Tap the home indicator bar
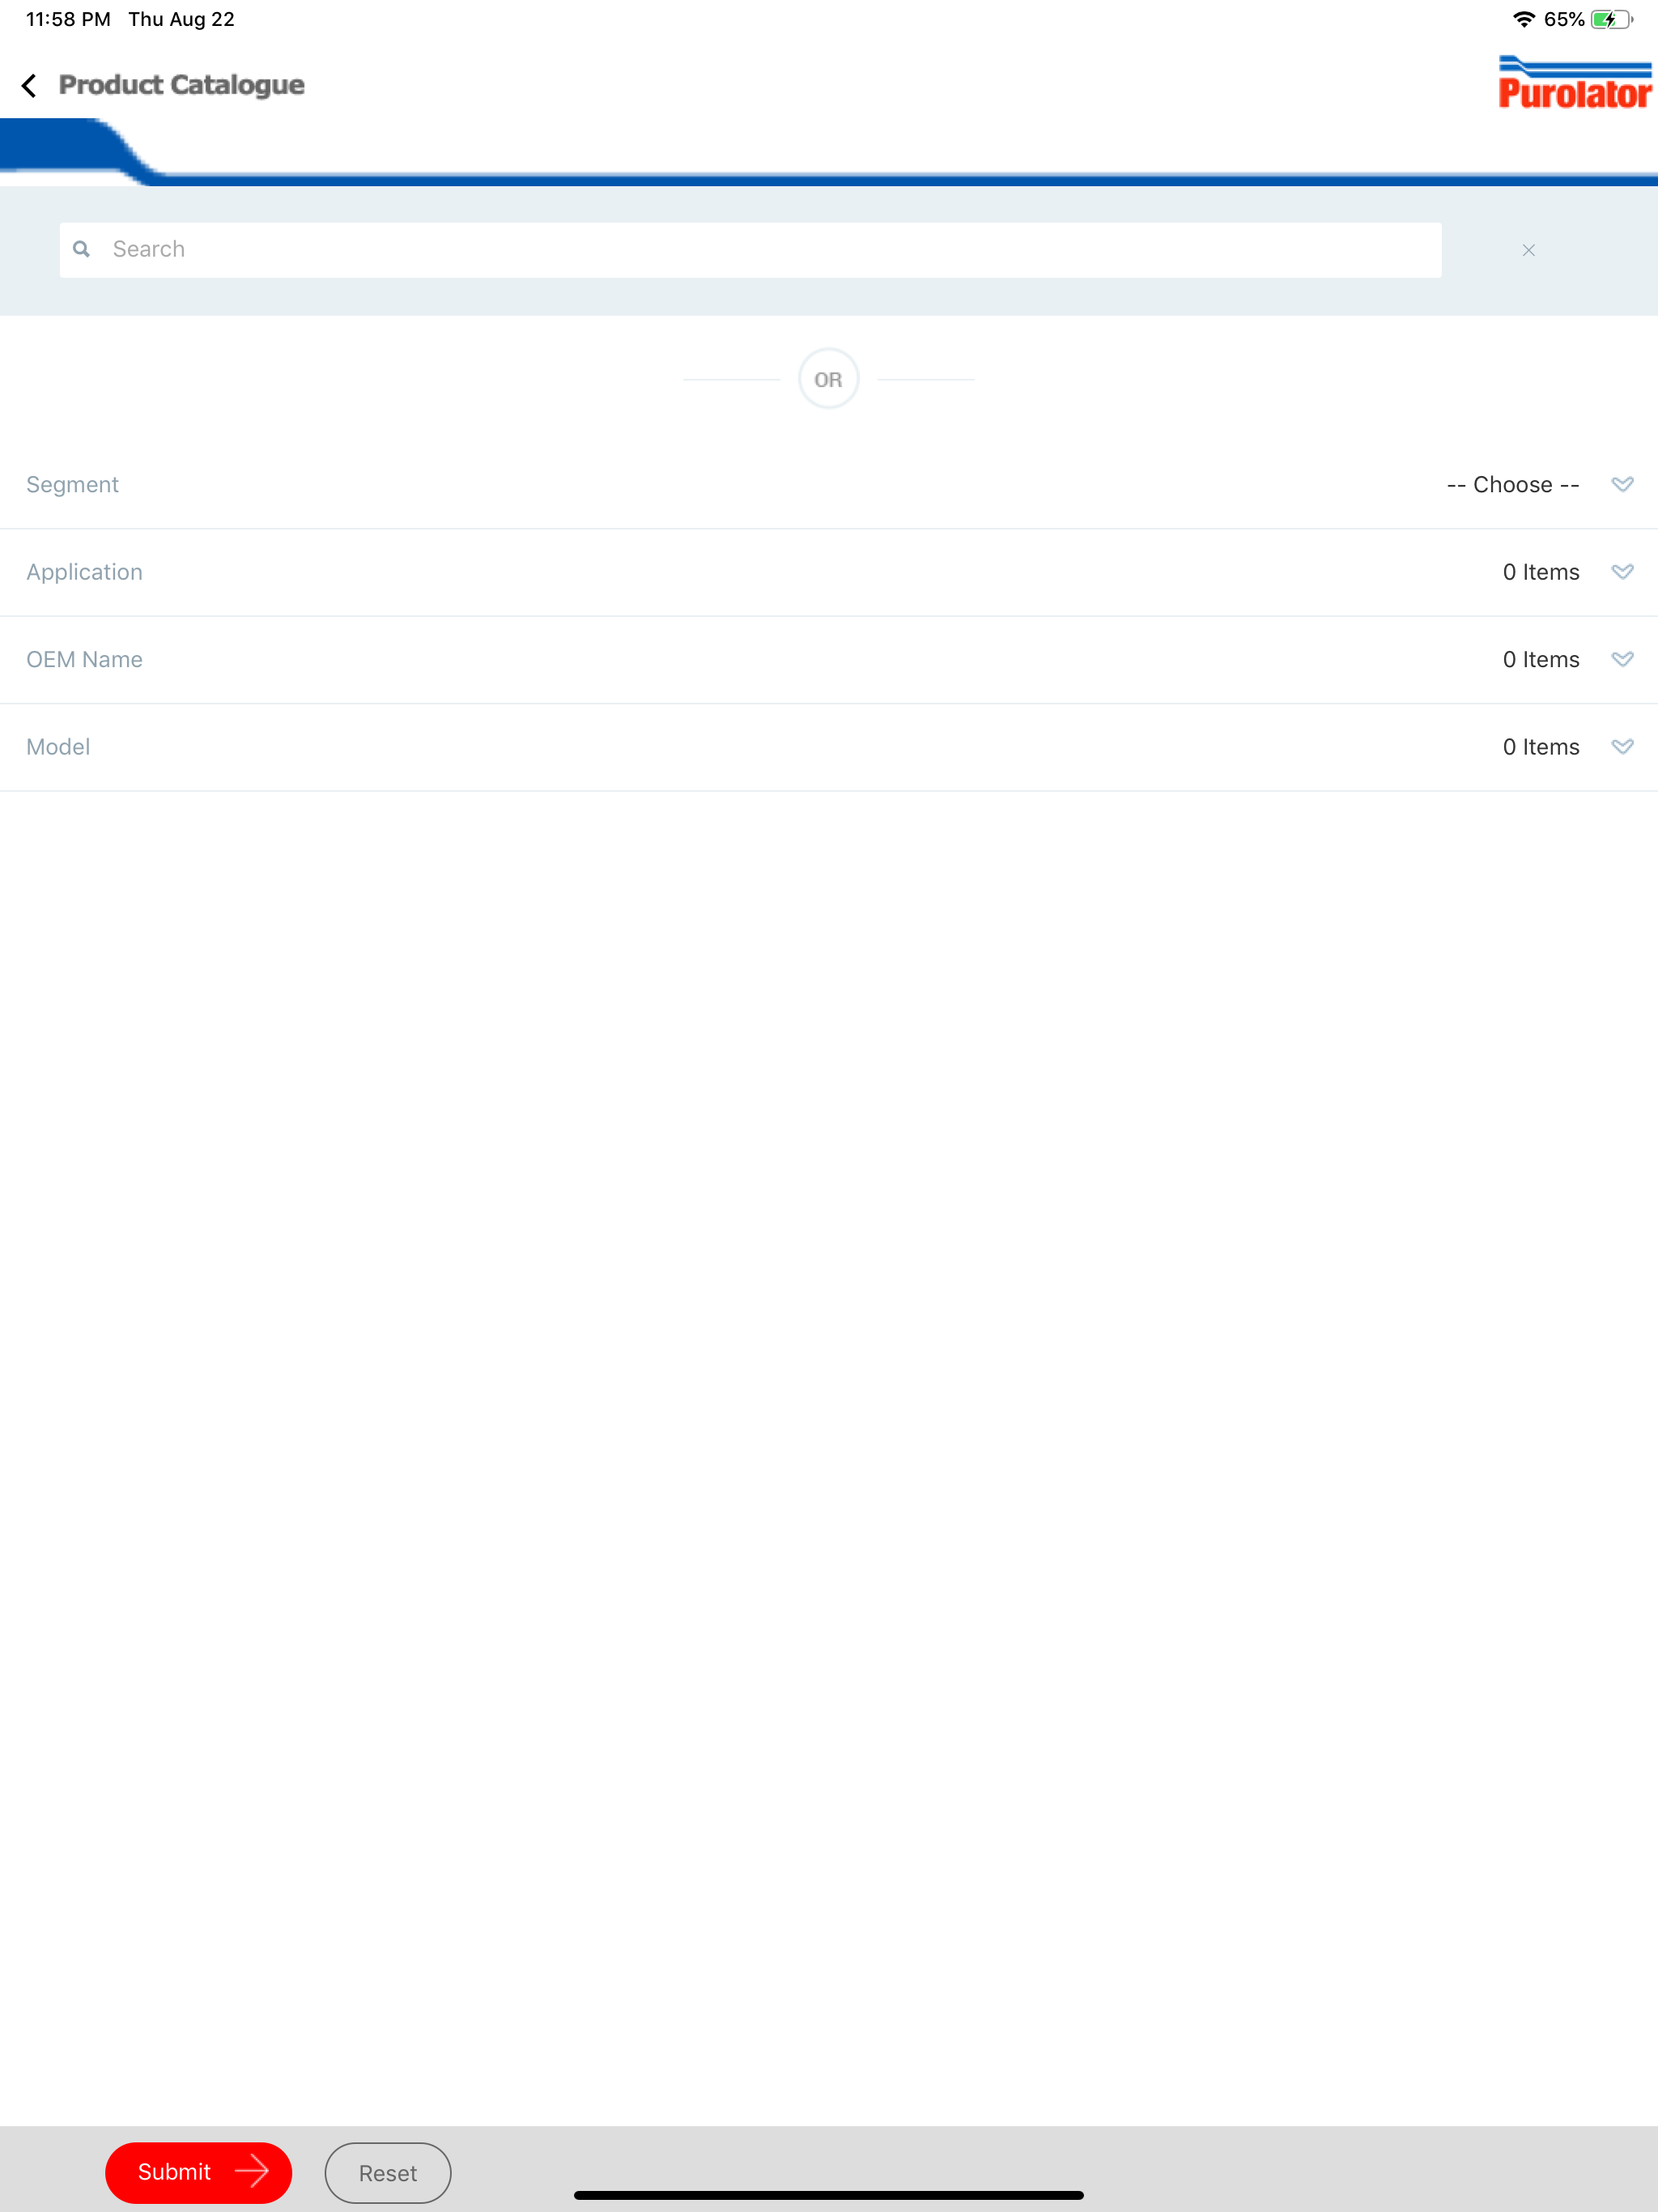This screenshot has height=2212, width=1658. click(828, 2195)
